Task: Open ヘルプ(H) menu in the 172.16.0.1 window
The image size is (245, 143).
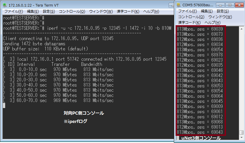Action: [x=151, y=11]
